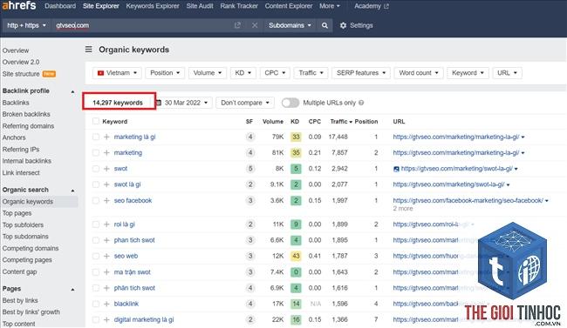
Task: Open the KD filter dropdown
Action: (x=243, y=73)
